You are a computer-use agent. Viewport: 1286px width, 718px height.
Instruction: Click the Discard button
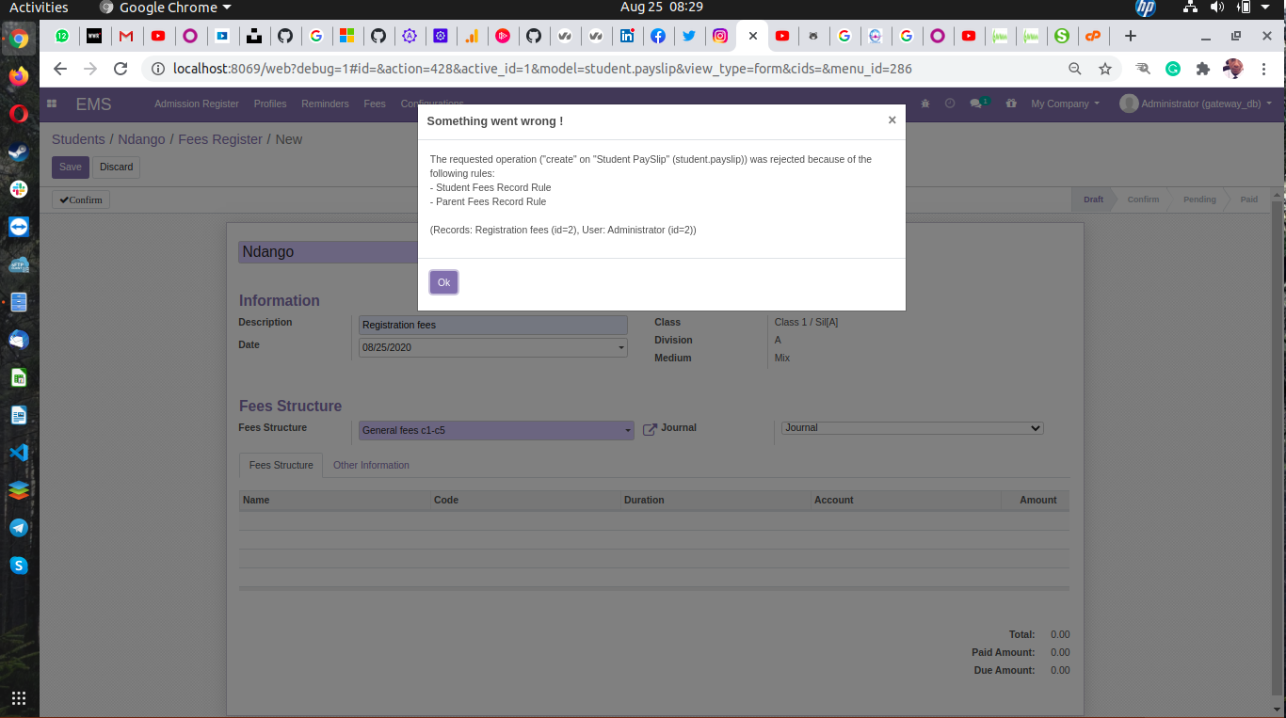pos(116,167)
